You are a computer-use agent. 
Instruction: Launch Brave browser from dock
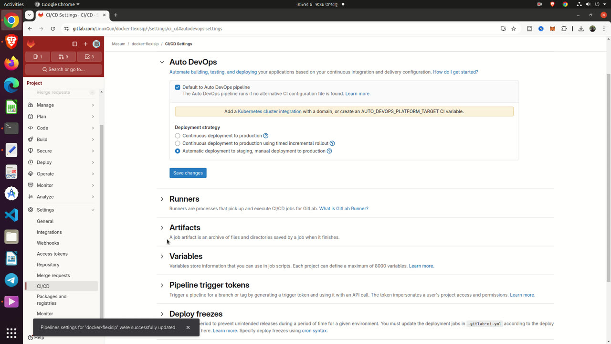coord(11,42)
